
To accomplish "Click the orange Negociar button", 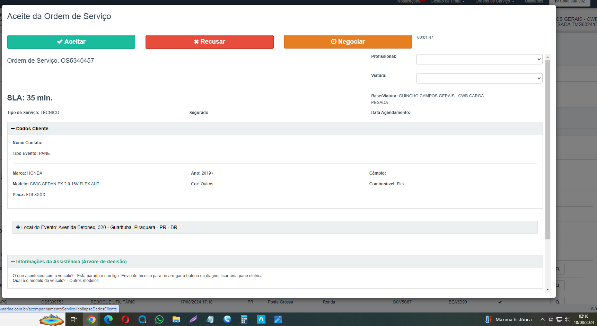I will pos(348,42).
